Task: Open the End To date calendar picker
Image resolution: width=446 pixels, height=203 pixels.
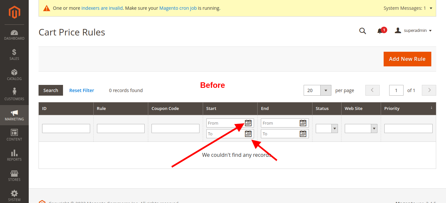Action: coord(303,134)
